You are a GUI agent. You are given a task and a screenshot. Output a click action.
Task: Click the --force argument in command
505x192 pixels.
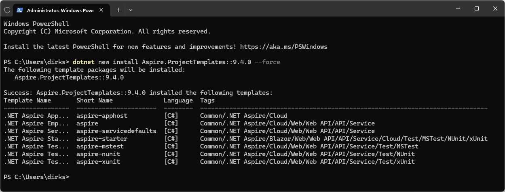(268, 62)
